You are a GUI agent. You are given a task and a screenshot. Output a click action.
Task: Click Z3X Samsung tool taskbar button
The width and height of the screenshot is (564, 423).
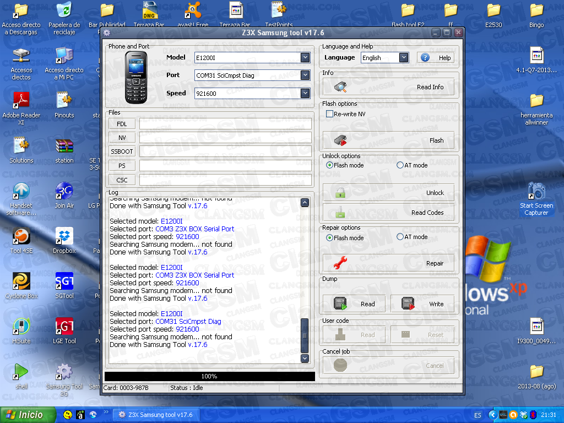[x=156, y=415]
